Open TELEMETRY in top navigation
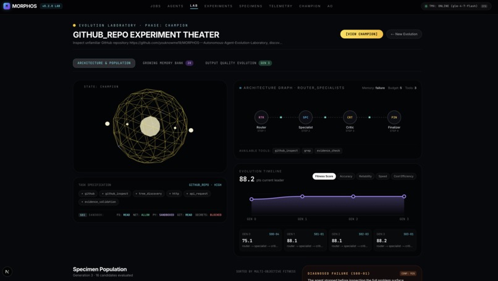 (x=281, y=6)
